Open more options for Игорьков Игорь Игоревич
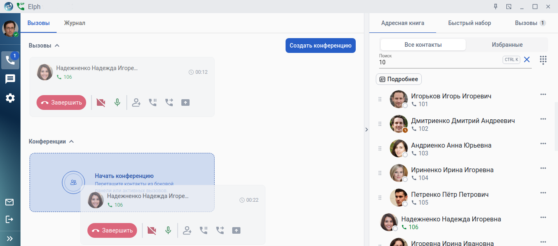Screen dimensions: 558x246 pos(543,94)
